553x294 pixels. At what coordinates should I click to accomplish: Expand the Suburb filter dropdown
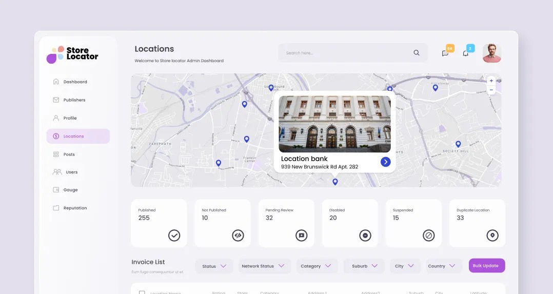coord(364,266)
